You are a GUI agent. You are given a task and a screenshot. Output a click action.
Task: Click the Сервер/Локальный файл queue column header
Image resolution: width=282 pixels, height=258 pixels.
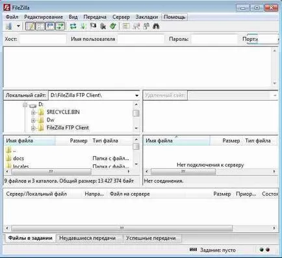(x=43, y=194)
